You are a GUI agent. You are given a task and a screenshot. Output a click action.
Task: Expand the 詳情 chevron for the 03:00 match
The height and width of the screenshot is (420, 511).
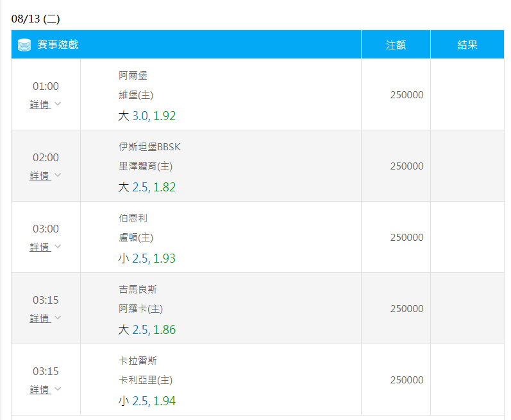click(58, 246)
